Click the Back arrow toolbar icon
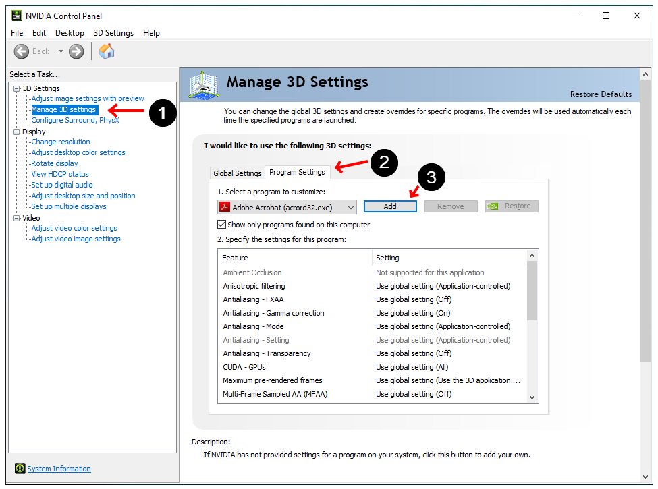This screenshot has width=658, height=489. (22, 51)
